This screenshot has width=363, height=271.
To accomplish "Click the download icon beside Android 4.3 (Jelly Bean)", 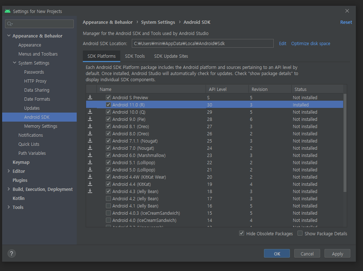I will 90,191.
